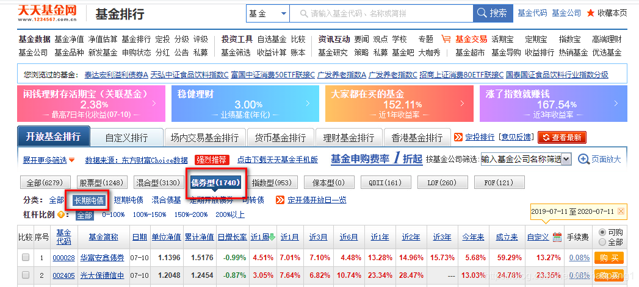Select the QDII(161) filter

(x=385, y=183)
